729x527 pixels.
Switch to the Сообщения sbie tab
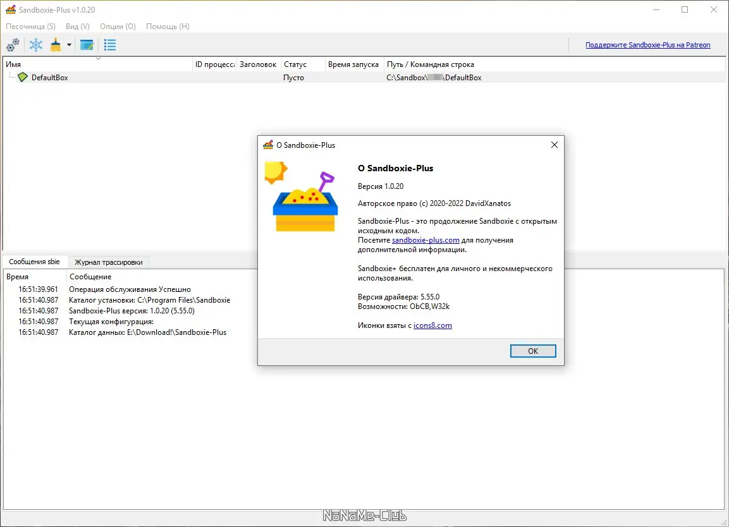[x=34, y=262]
